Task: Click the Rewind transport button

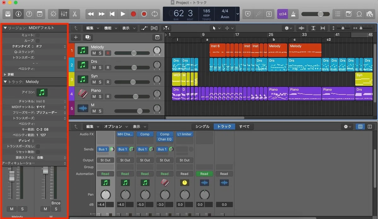Action: (91, 14)
